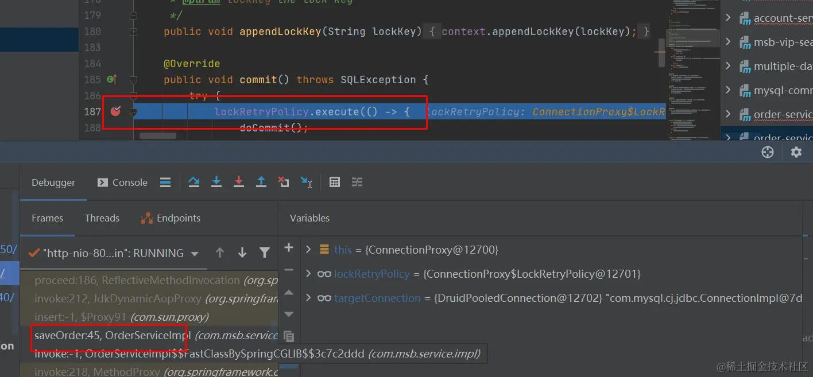The image size is (813, 377).
Task: Select frame insert:-1, $Proxy91
Action: pos(149,317)
